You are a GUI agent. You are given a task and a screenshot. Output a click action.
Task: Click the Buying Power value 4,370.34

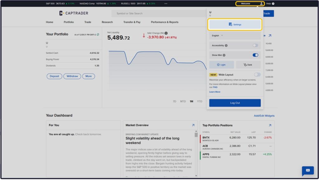94,59
